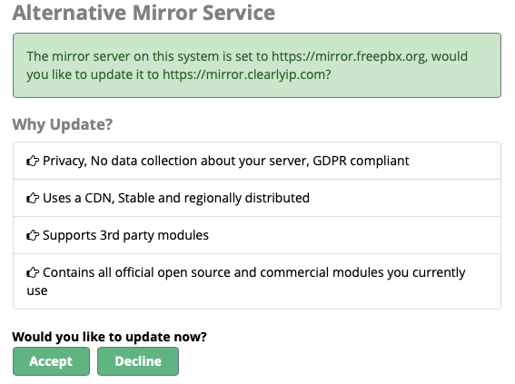This screenshot has width=515, height=384.
Task: Click the Why Update? heading
Action: (x=63, y=124)
